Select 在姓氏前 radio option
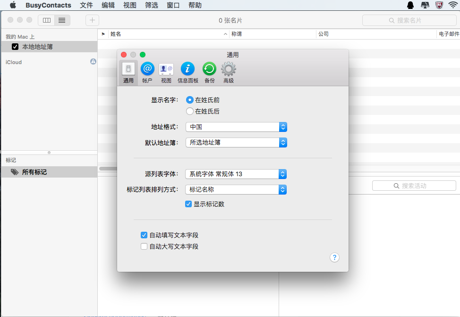 (189, 100)
